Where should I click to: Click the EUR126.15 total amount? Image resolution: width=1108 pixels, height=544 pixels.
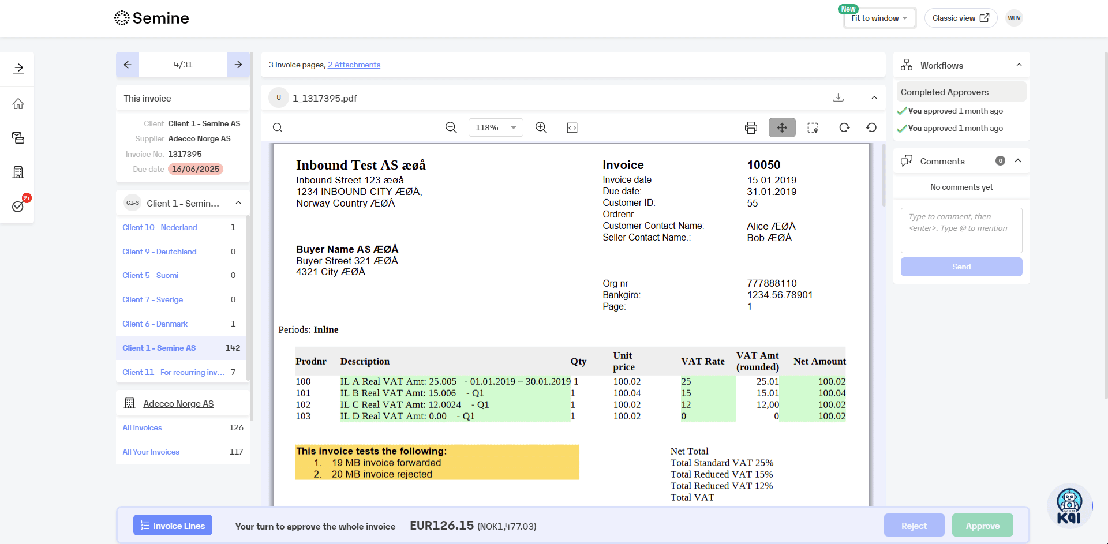pos(441,526)
